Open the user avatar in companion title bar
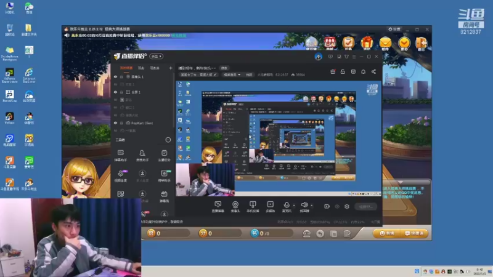Screen dimensions: 493x277 [318, 57]
